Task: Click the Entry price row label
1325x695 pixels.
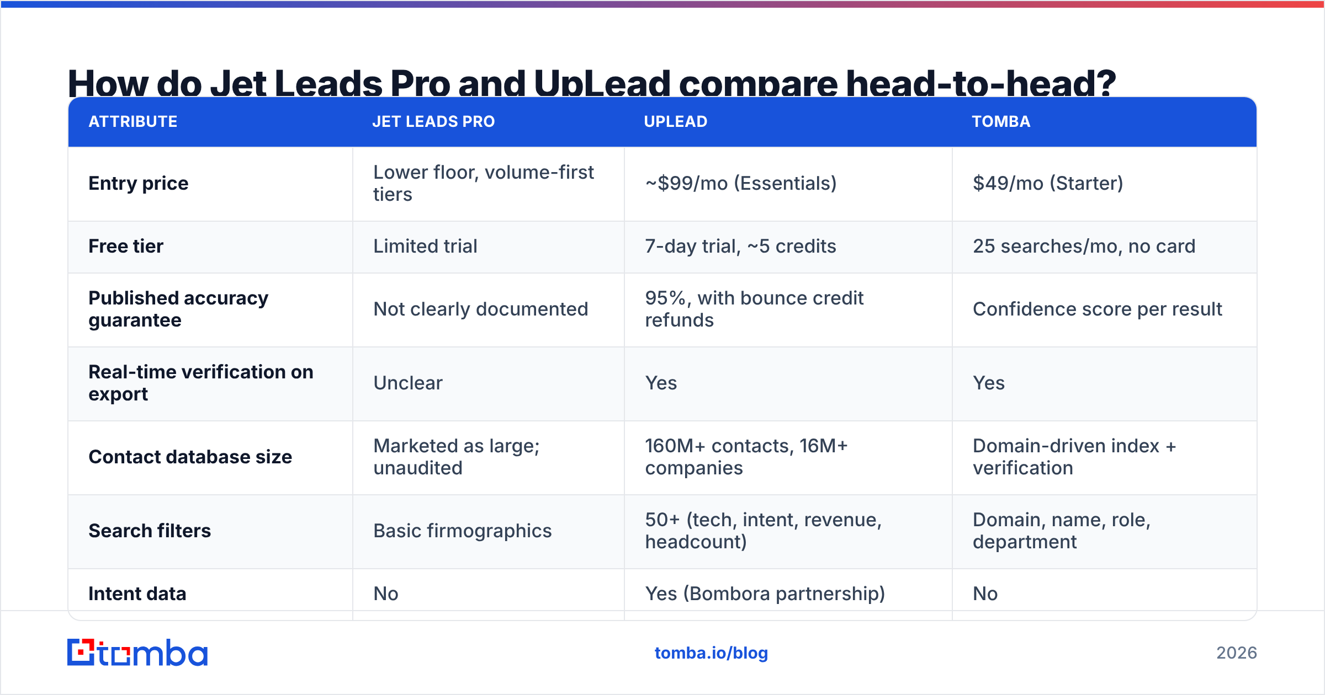Action: (x=139, y=183)
